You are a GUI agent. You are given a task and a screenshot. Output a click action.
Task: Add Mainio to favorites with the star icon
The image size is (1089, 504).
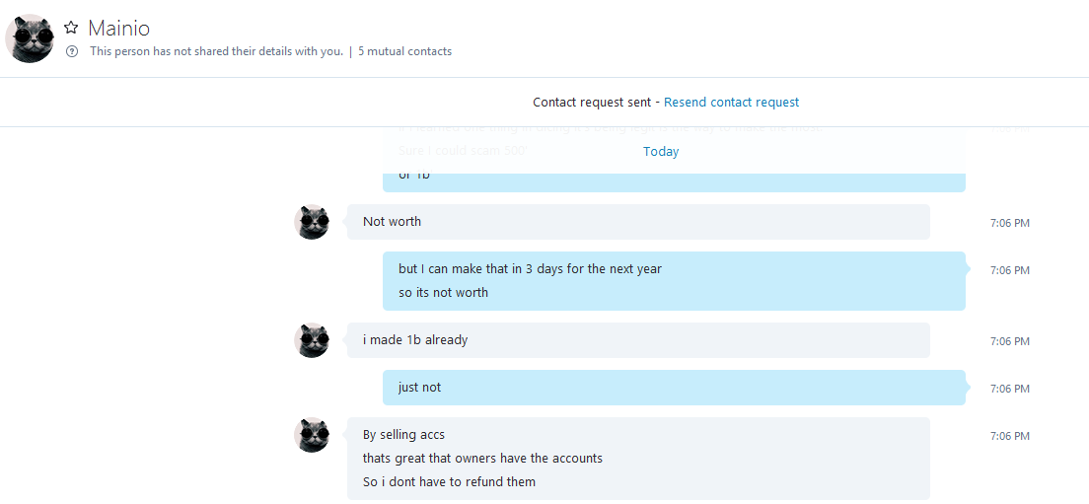71,28
